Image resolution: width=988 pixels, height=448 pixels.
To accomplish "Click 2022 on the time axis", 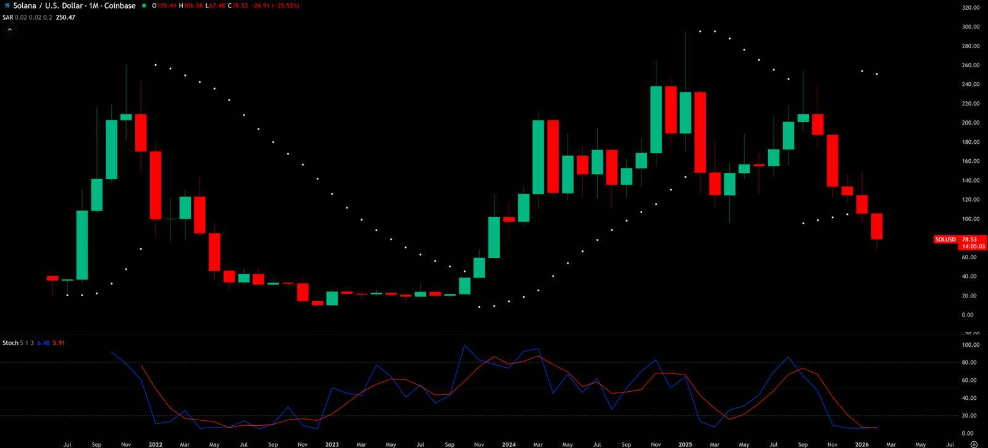I will coord(155,444).
